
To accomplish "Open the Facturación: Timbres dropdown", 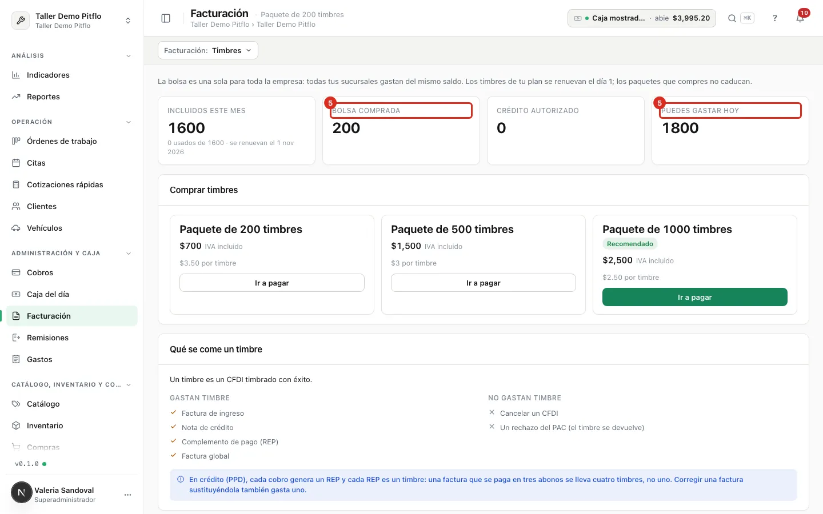I will [x=208, y=50].
